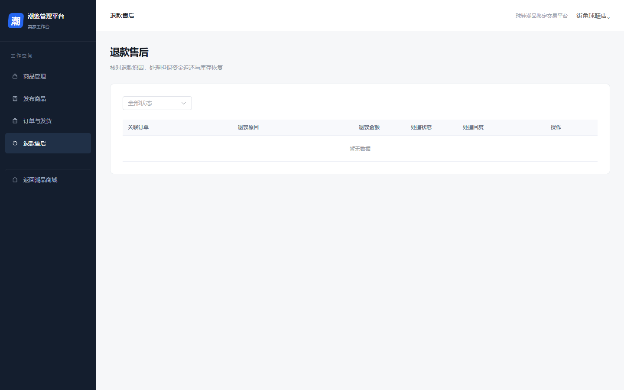Click the 潮鉴管理平台 title text
Screen dimensions: 624x390
click(x=46, y=16)
